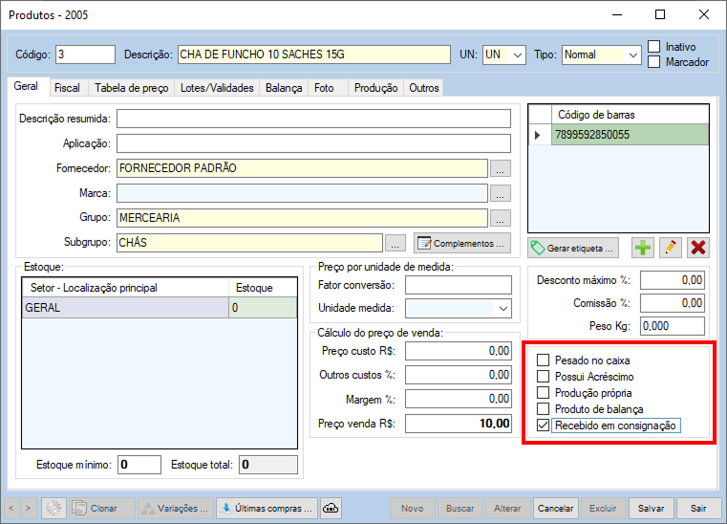This screenshot has width=727, height=524.
Task: Select barcode 7899592850055 row
Action: [x=618, y=135]
